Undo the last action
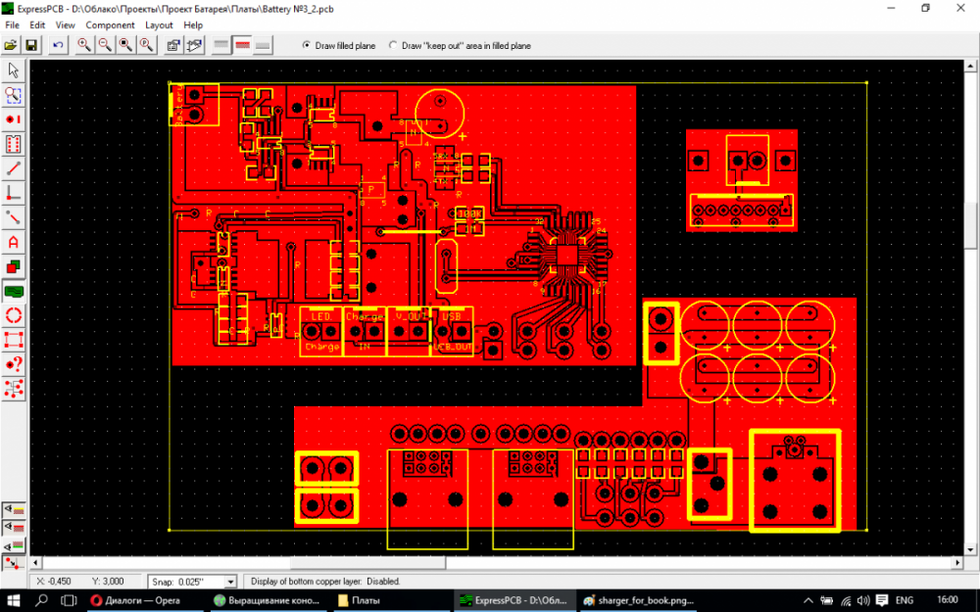The image size is (980, 612). click(x=58, y=46)
